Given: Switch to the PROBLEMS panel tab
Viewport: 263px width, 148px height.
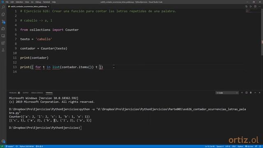Looking at the screenshot, I should pos(13,93).
